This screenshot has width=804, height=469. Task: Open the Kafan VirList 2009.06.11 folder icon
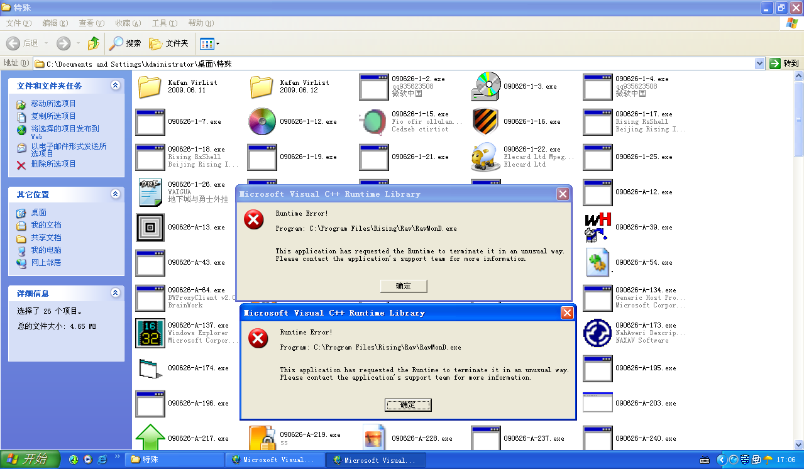point(150,87)
